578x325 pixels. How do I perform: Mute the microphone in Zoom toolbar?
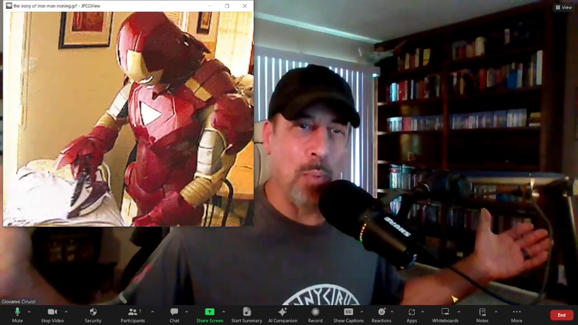click(x=17, y=315)
